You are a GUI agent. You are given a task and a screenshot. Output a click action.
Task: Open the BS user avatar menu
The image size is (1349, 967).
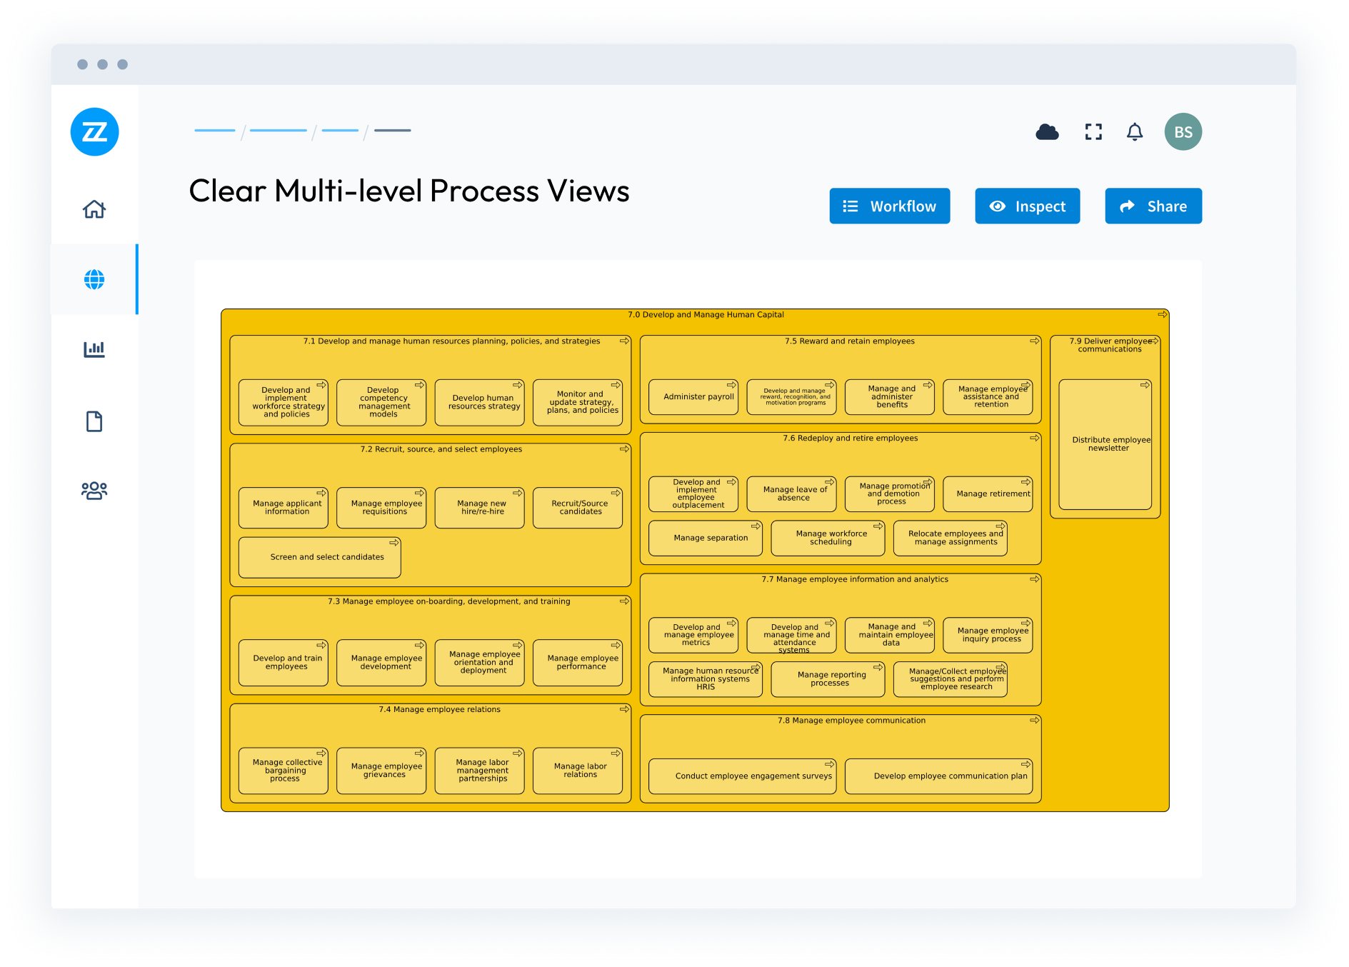[1183, 132]
